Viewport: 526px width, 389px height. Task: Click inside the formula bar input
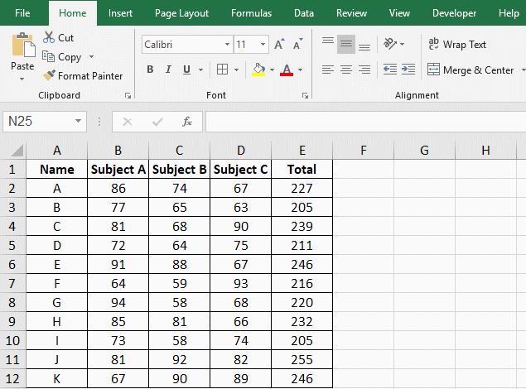click(x=365, y=122)
